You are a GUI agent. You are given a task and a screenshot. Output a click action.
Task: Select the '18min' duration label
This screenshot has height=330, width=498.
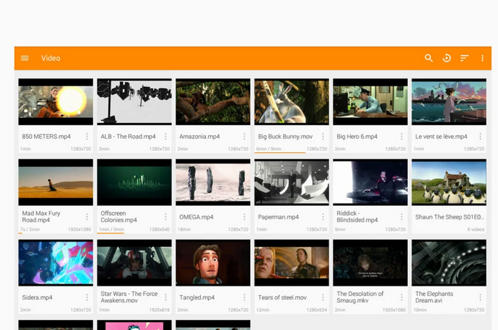[184, 229]
